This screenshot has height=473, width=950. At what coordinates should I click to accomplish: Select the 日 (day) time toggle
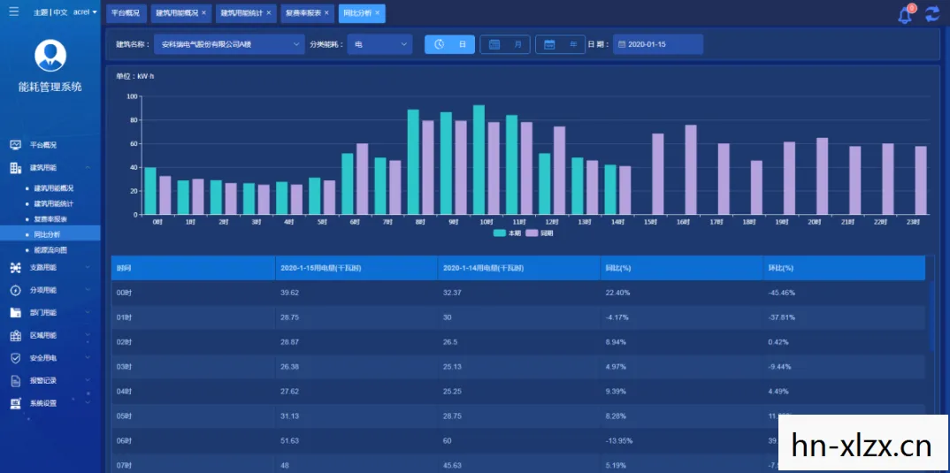click(449, 44)
